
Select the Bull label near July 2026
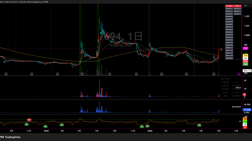[x=199, y=125]
